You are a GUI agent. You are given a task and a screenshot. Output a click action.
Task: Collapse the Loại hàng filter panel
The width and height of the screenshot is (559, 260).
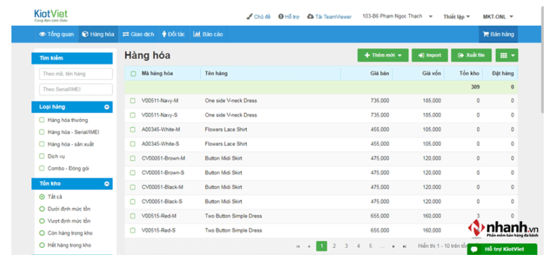click(x=107, y=107)
